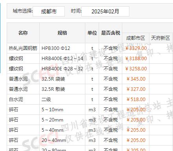Click the 32.5R 散装 specification cell

point(62,89)
